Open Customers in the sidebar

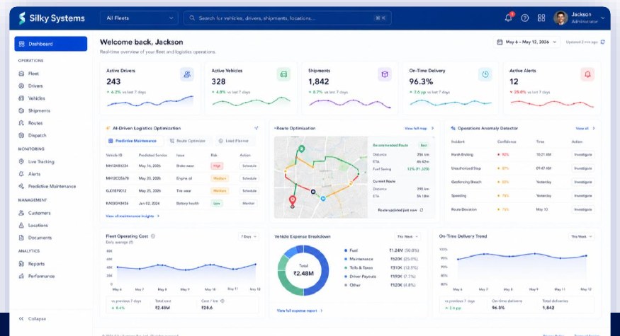[x=39, y=213]
